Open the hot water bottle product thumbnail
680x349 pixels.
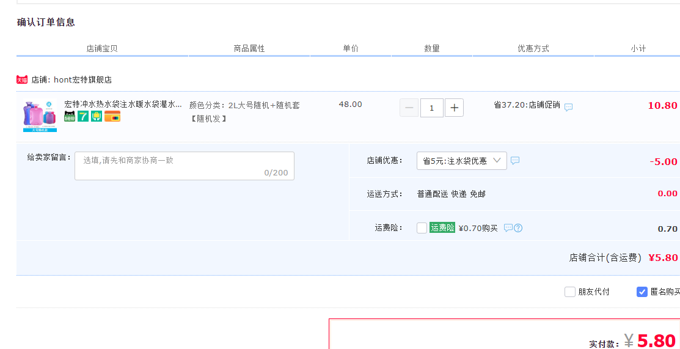(40, 116)
